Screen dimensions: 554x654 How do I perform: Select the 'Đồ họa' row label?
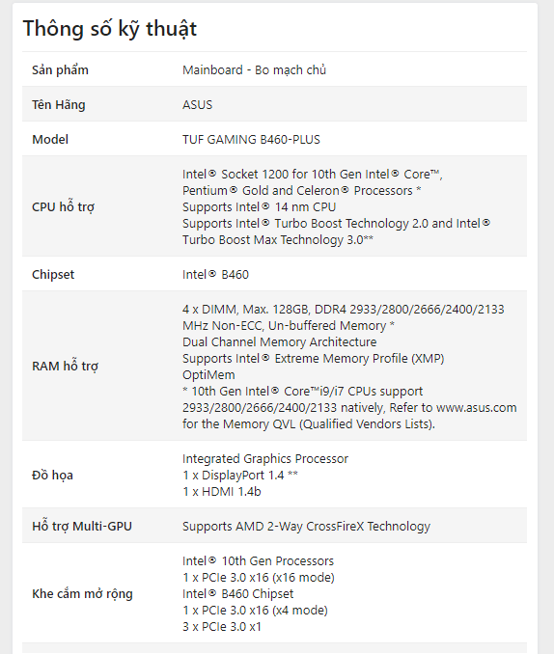pyautogui.click(x=53, y=476)
